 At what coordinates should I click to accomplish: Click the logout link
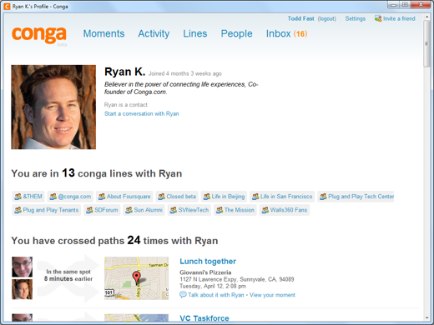pyautogui.click(x=327, y=18)
